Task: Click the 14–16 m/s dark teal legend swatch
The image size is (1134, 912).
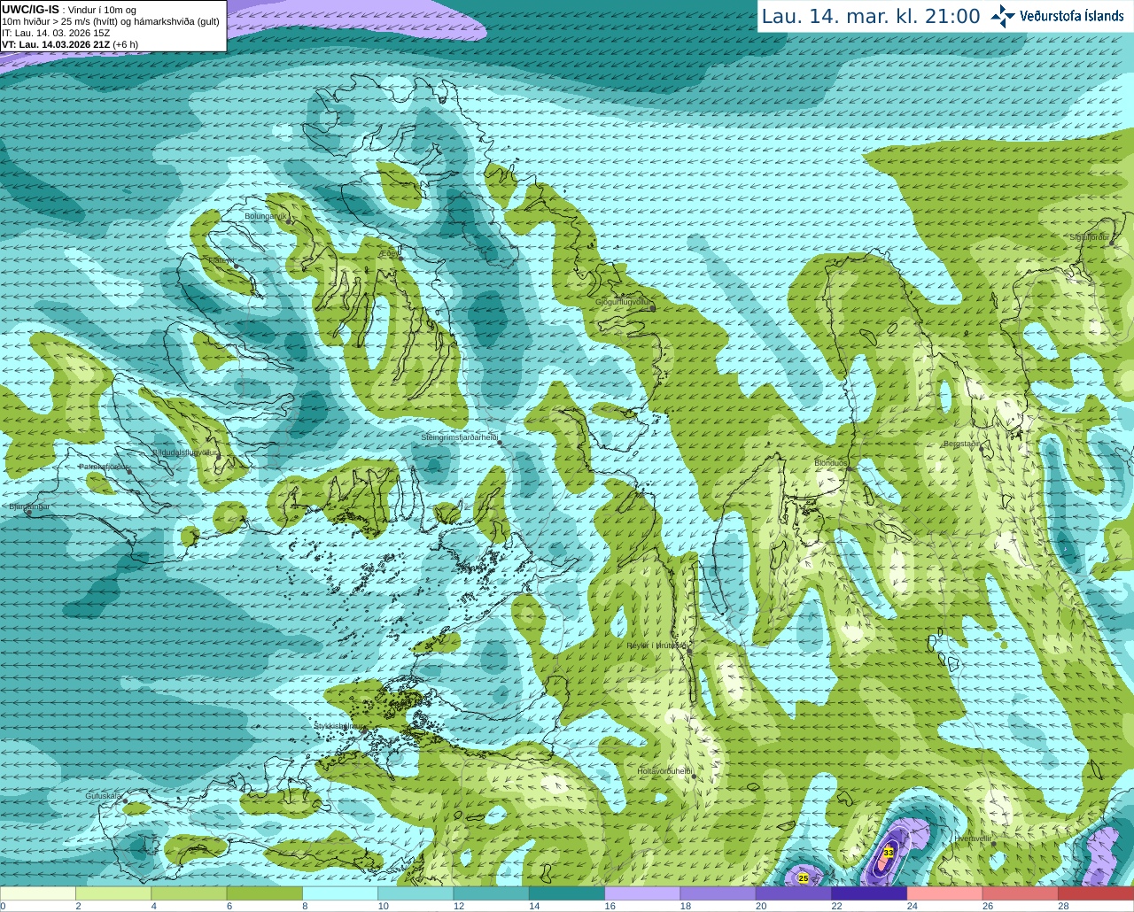Action: tap(567, 893)
